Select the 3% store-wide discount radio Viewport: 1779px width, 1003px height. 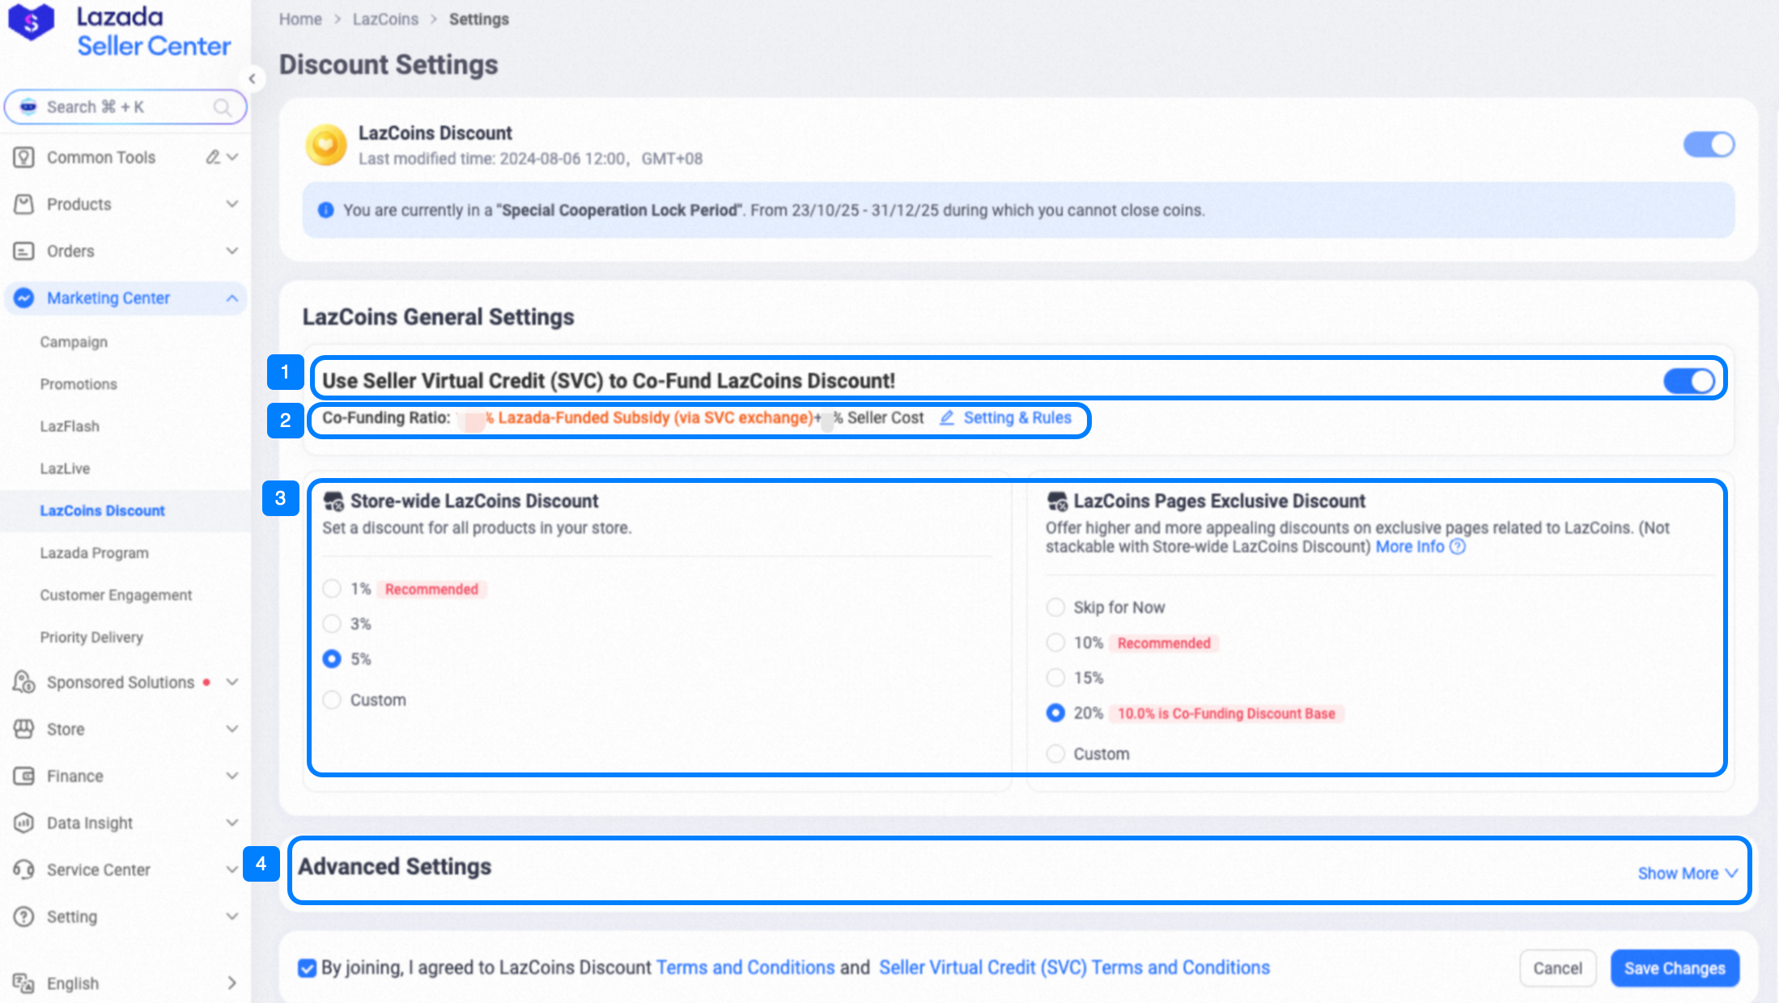[x=332, y=624]
